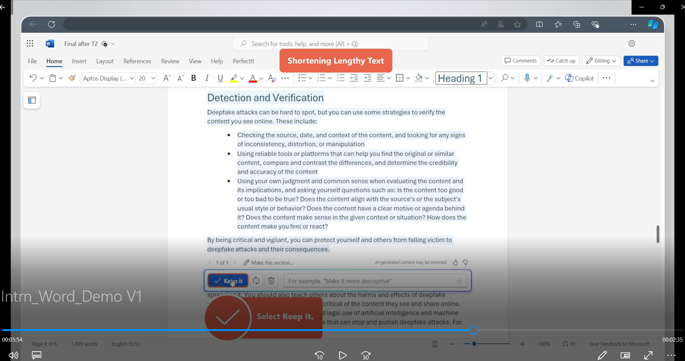Click the table borders icon
685x361 pixels.
click(400, 78)
